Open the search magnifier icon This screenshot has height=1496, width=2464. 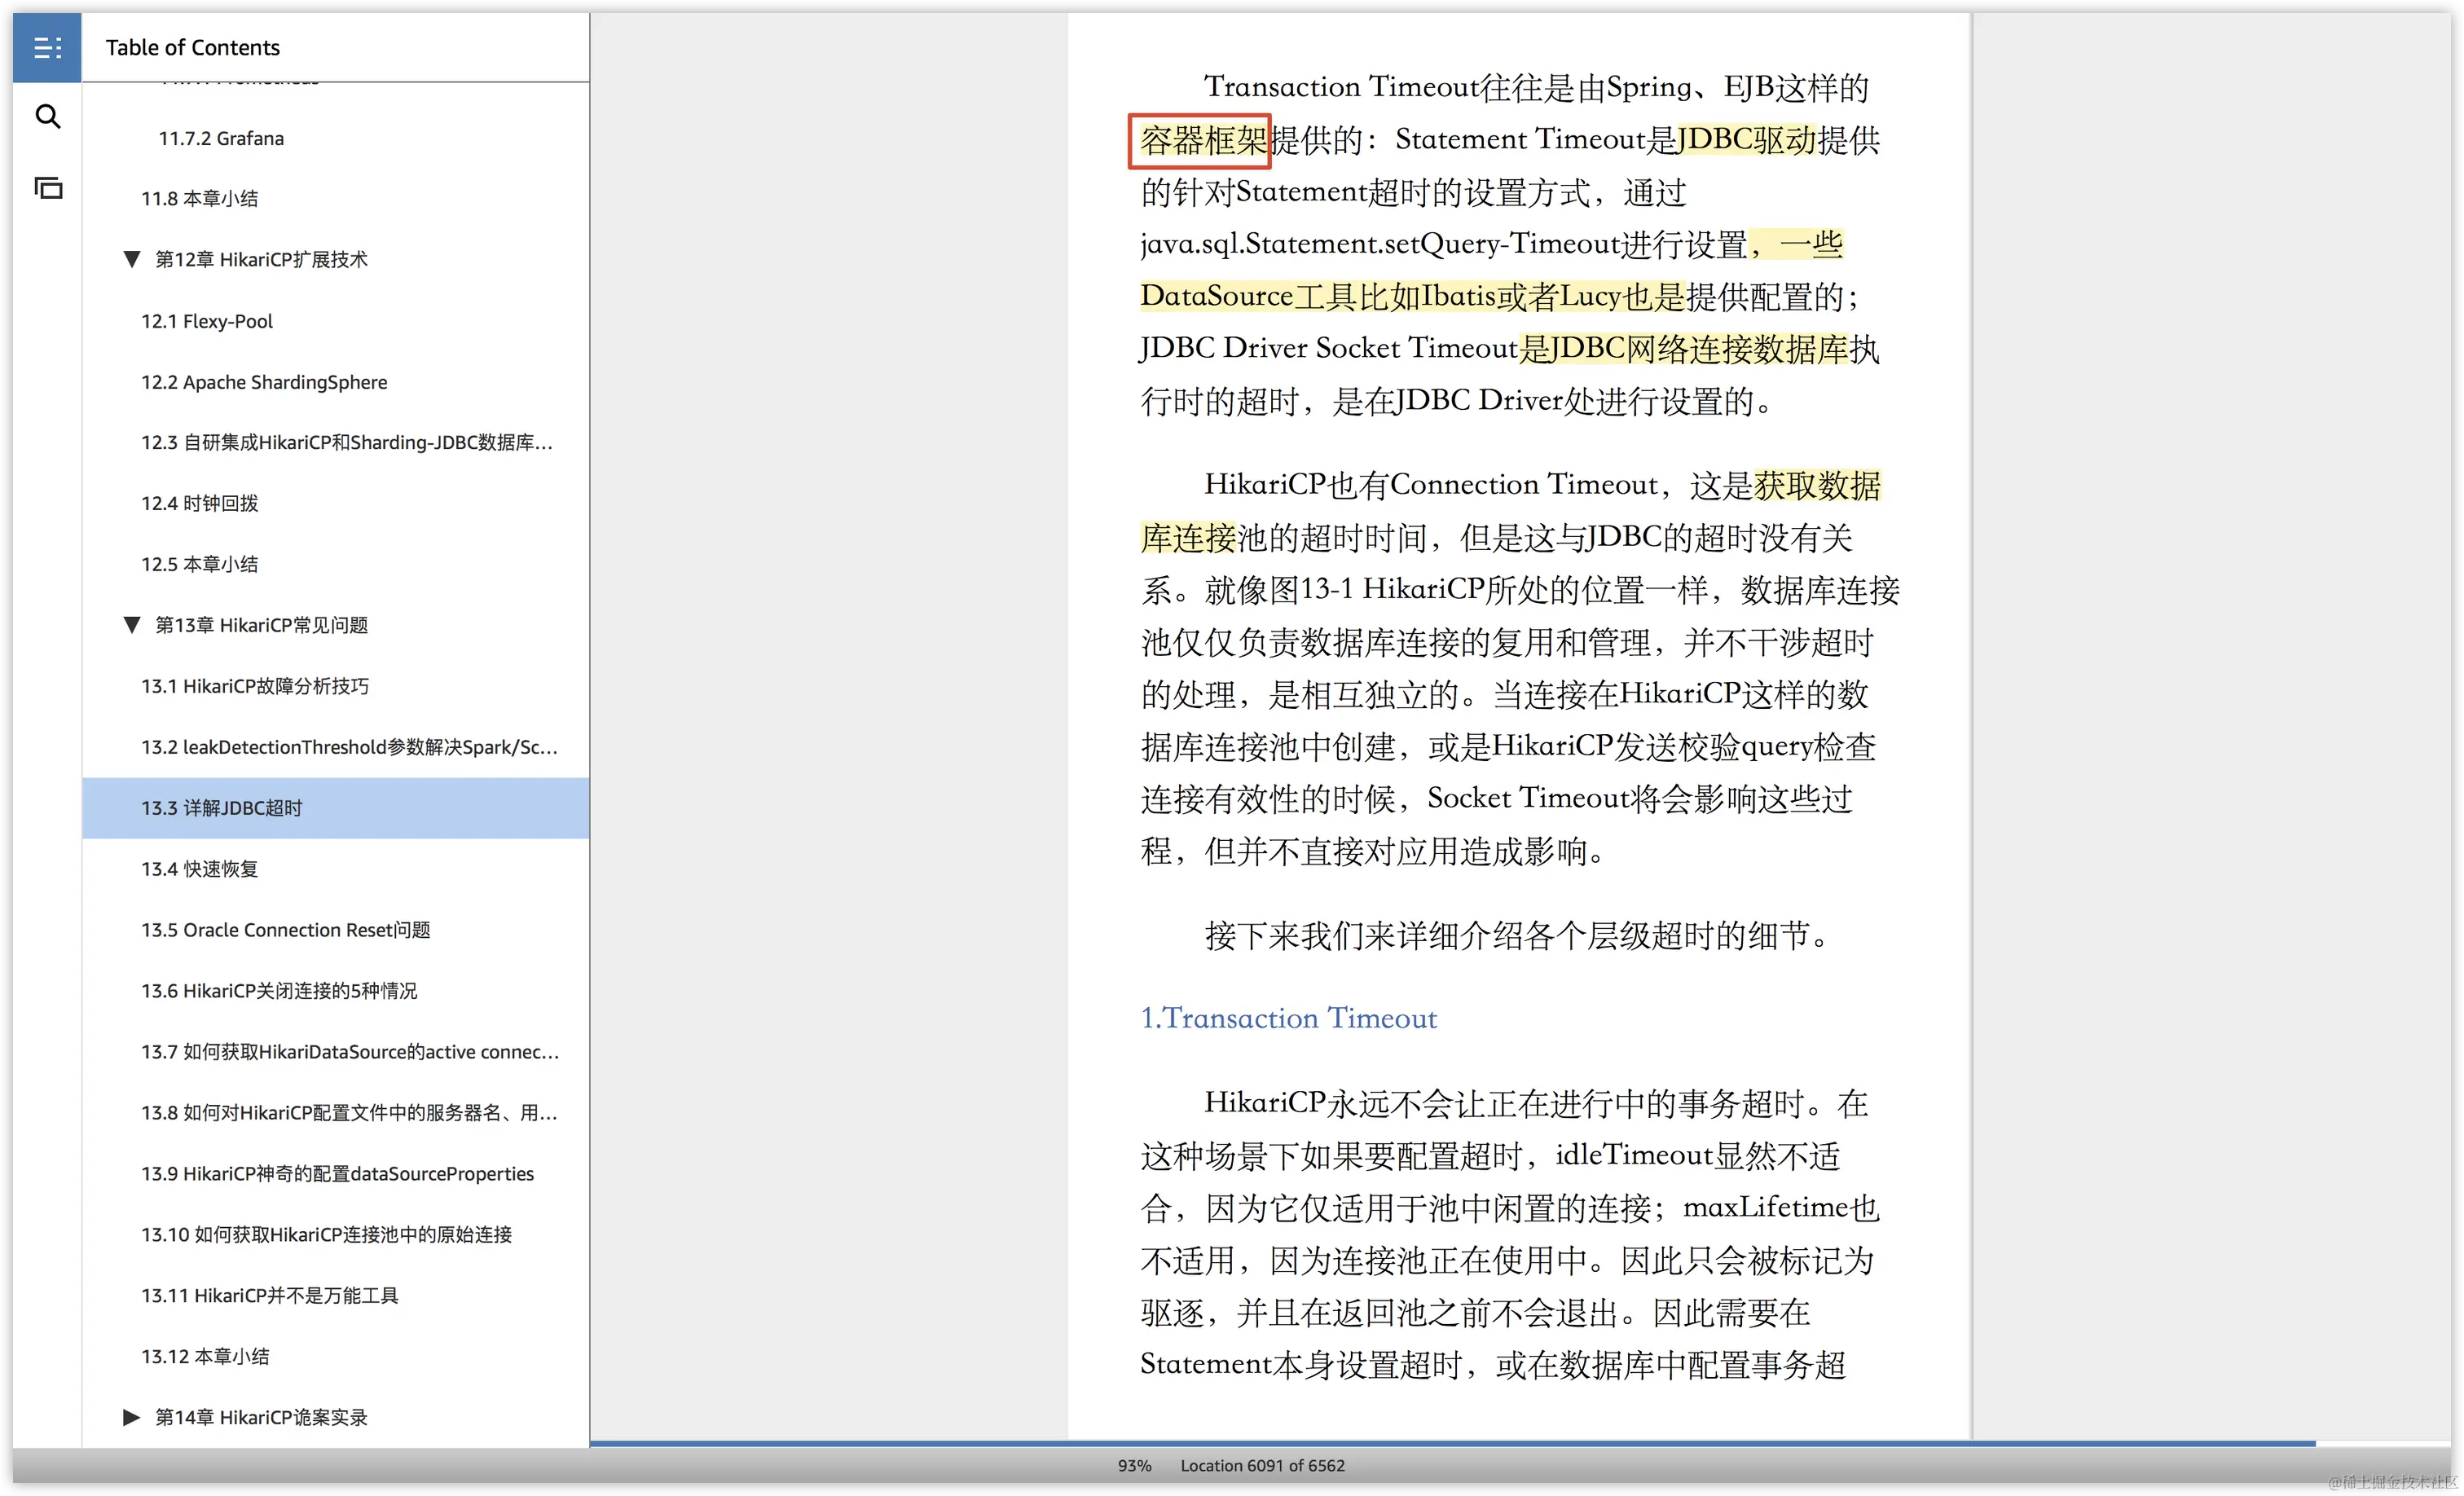47,117
